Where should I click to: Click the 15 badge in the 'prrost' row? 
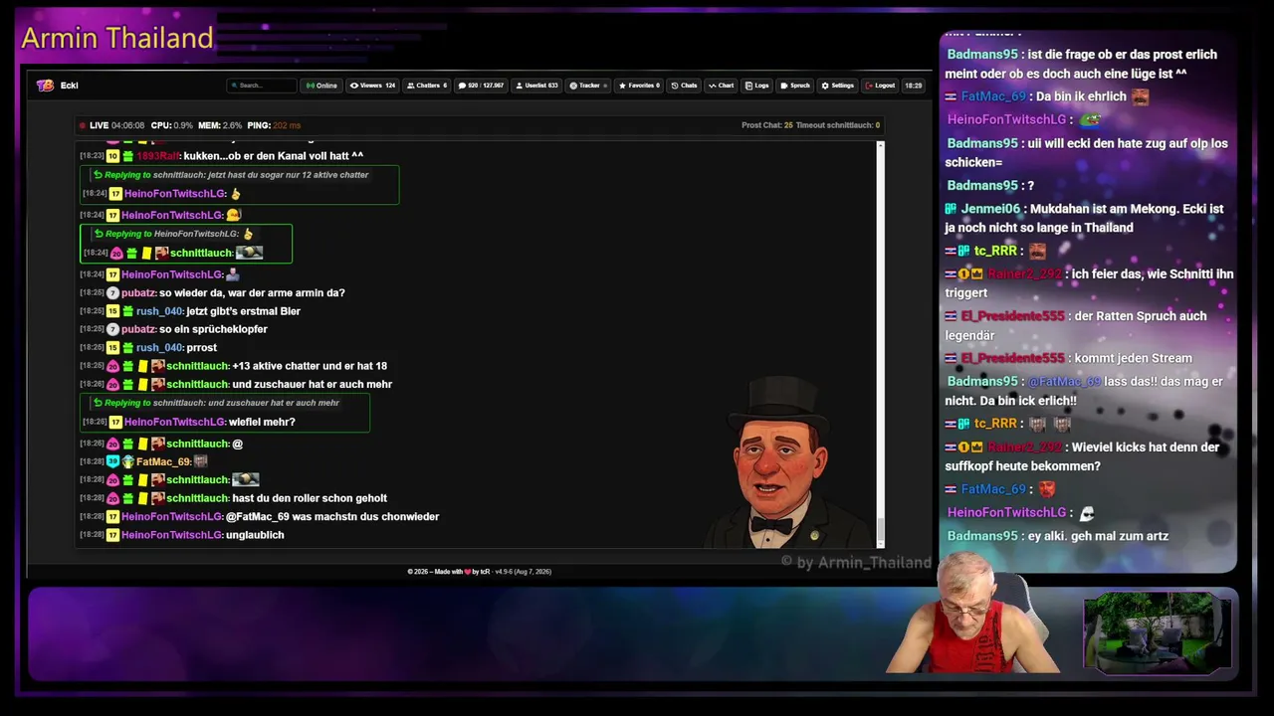113,347
